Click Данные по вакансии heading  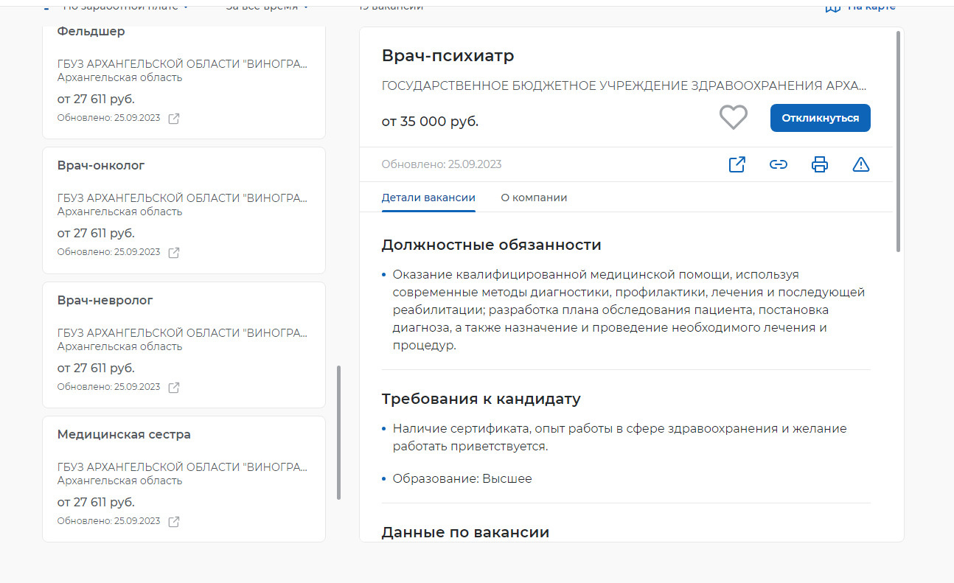click(465, 532)
